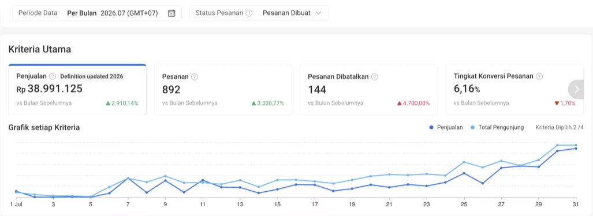Open the Periode Data date picker field
This screenshot has height=216, width=593.
click(97, 13)
